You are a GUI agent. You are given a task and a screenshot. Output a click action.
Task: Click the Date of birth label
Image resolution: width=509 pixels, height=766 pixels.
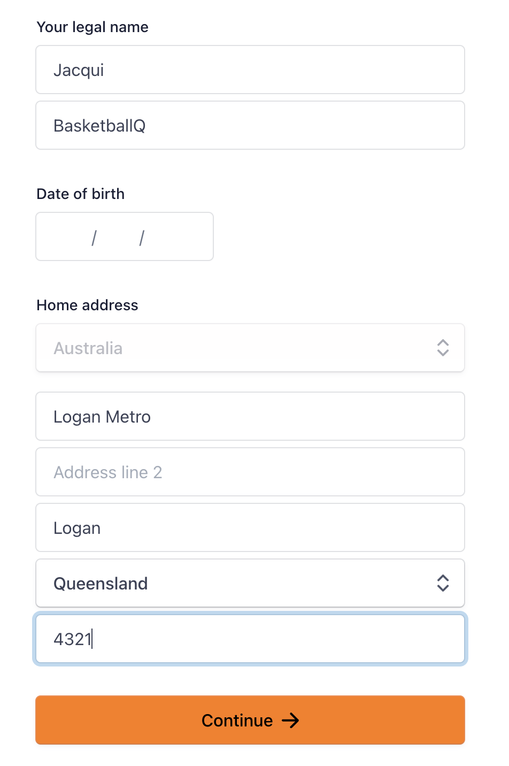click(80, 194)
